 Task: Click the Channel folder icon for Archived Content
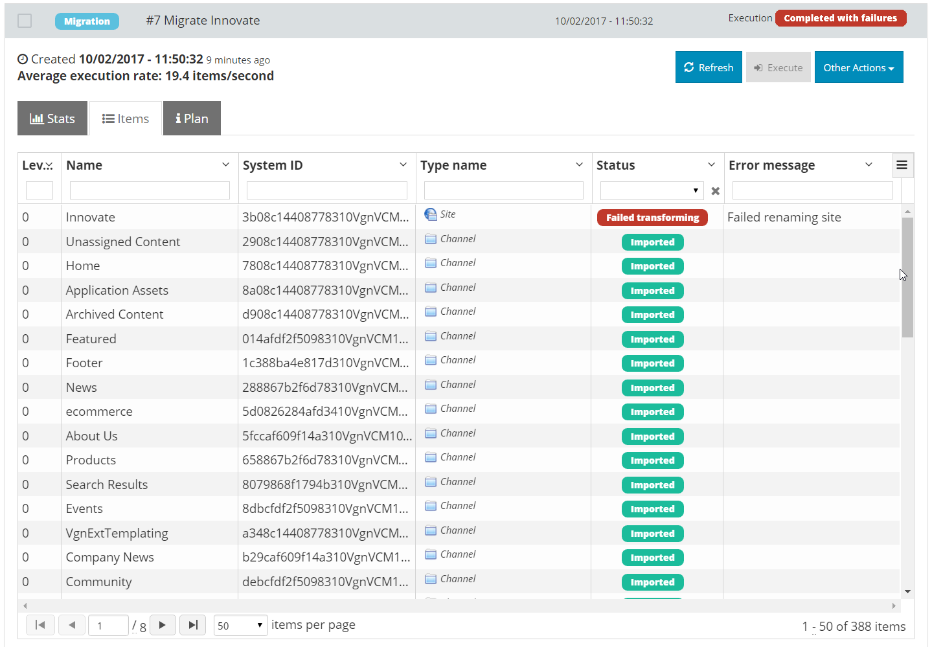431,312
